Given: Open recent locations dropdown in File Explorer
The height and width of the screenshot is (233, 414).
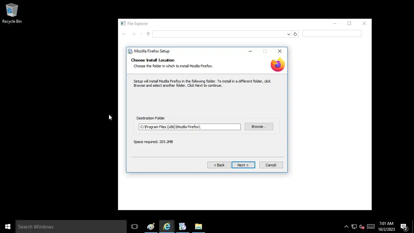Looking at the screenshot, I should 141,34.
